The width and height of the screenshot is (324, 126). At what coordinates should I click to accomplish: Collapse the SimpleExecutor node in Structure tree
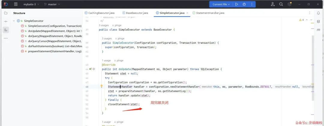14,21
